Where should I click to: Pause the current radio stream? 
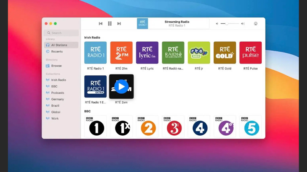110,24
